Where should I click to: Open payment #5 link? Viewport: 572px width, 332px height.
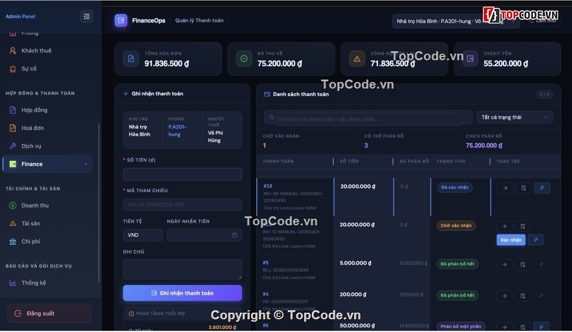click(266, 263)
